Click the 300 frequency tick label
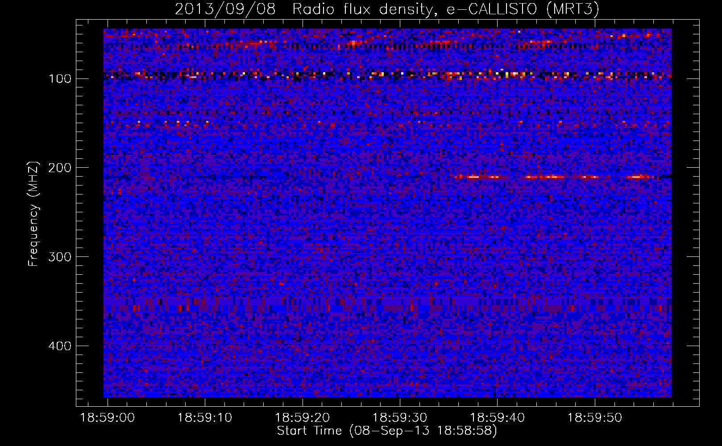The image size is (722, 446). click(60, 257)
